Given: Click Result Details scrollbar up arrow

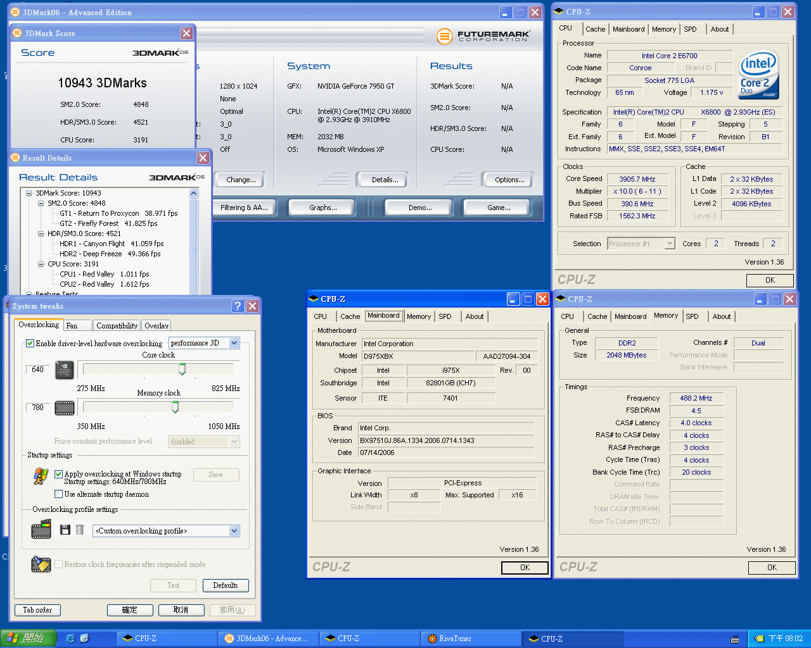Looking at the screenshot, I should (x=194, y=193).
